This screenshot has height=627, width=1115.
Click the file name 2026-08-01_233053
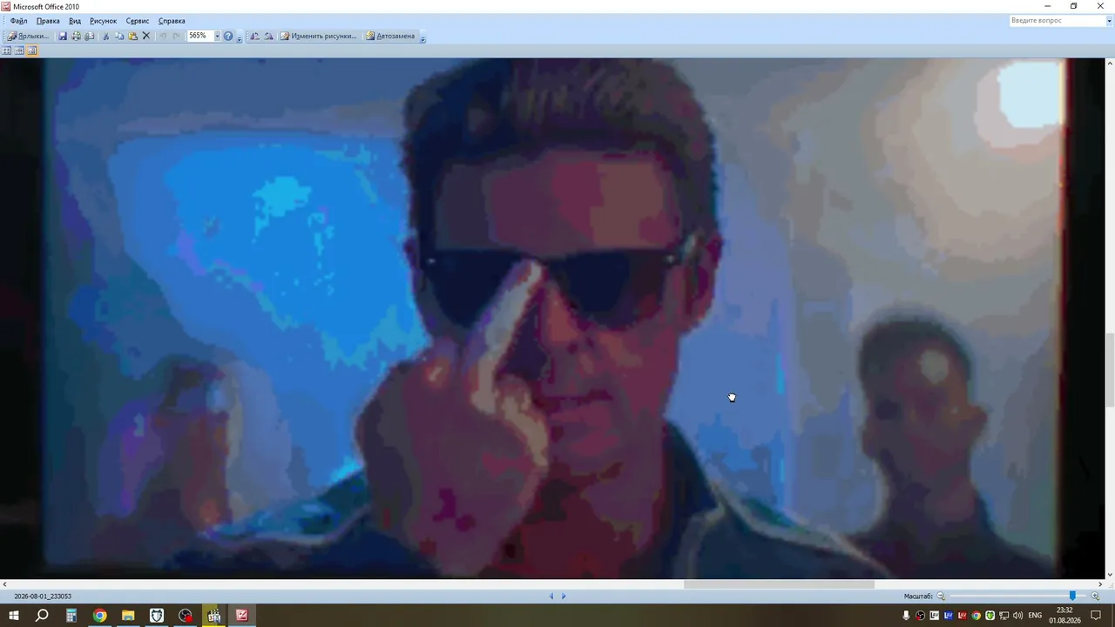click(x=43, y=597)
